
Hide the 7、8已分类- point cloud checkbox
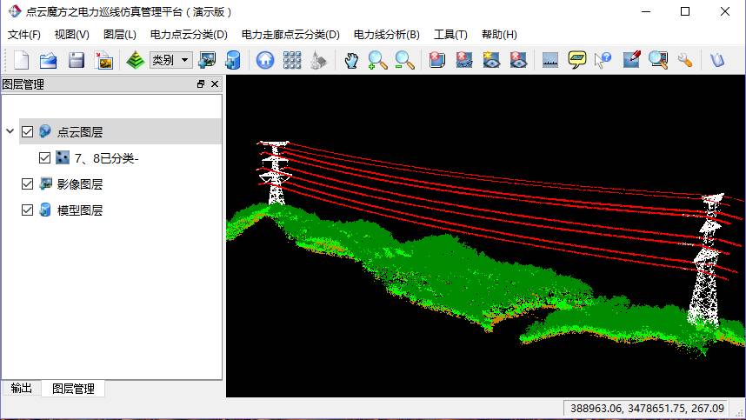point(45,158)
